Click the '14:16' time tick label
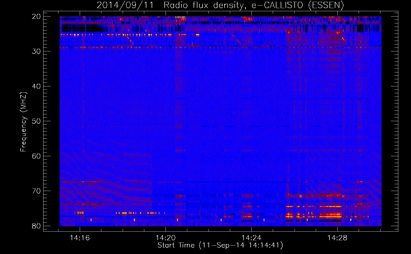 (80, 238)
